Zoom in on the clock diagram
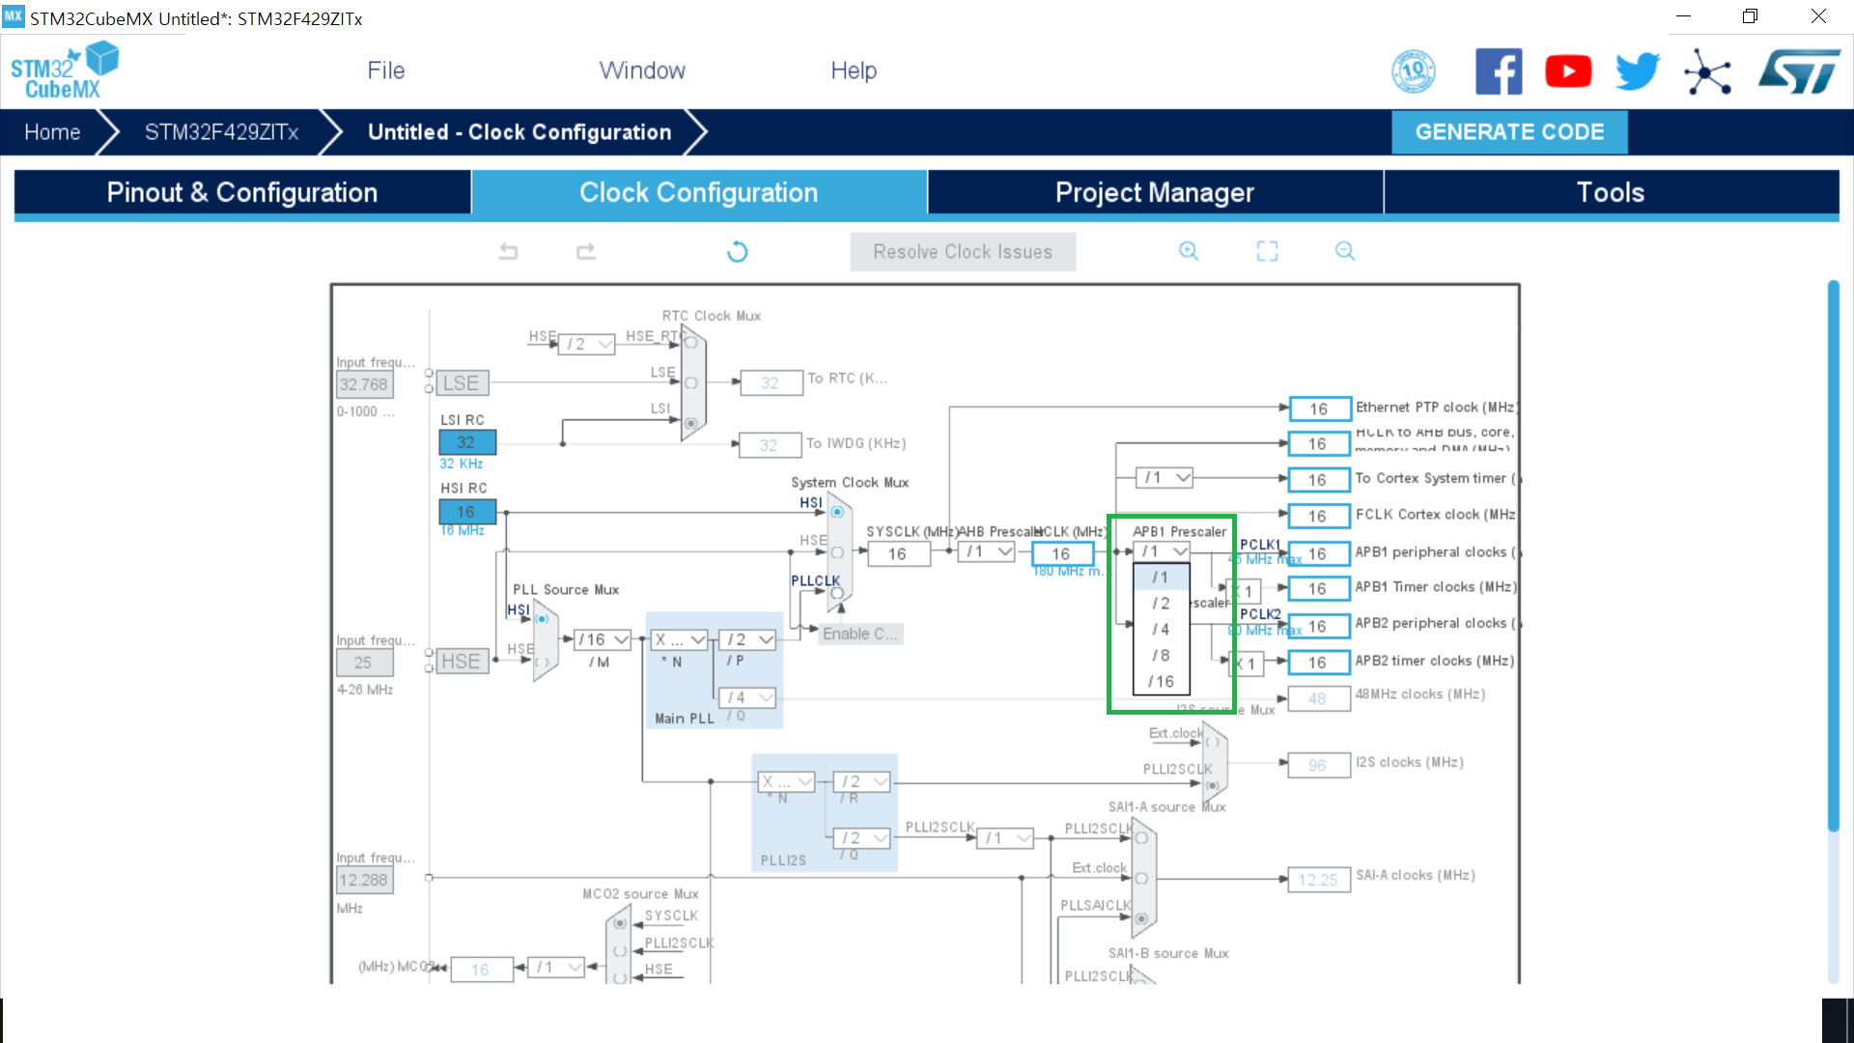The image size is (1854, 1043). 1189,251
